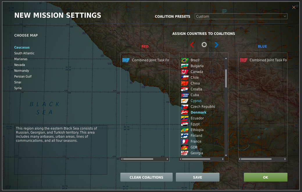
Task: Click the country list scroll down arrow
Action: click(x=226, y=155)
